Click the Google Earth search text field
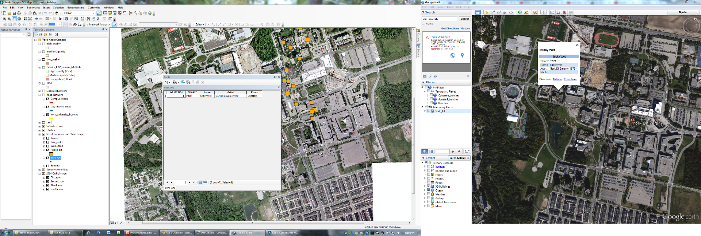 440,19
